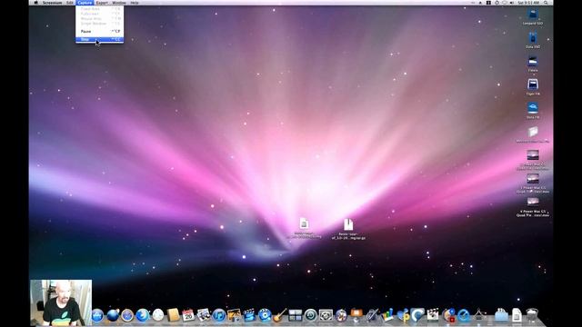
Task: Select Fixed Area in Capture menu
Action: click(99, 8)
